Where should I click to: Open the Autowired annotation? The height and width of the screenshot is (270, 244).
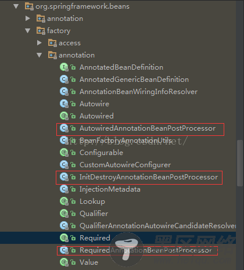96,116
